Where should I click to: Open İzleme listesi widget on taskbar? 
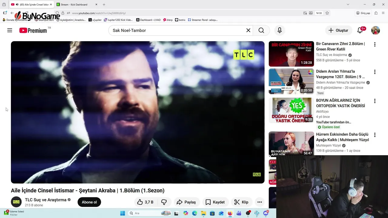[14, 213]
